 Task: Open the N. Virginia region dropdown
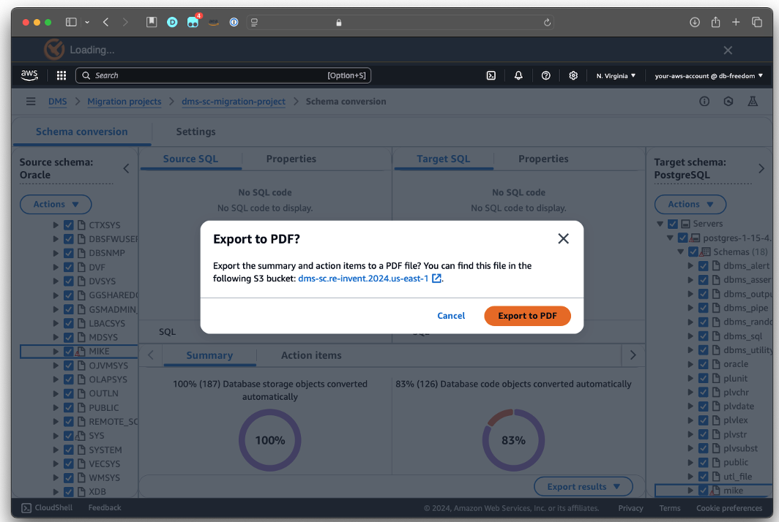[616, 76]
